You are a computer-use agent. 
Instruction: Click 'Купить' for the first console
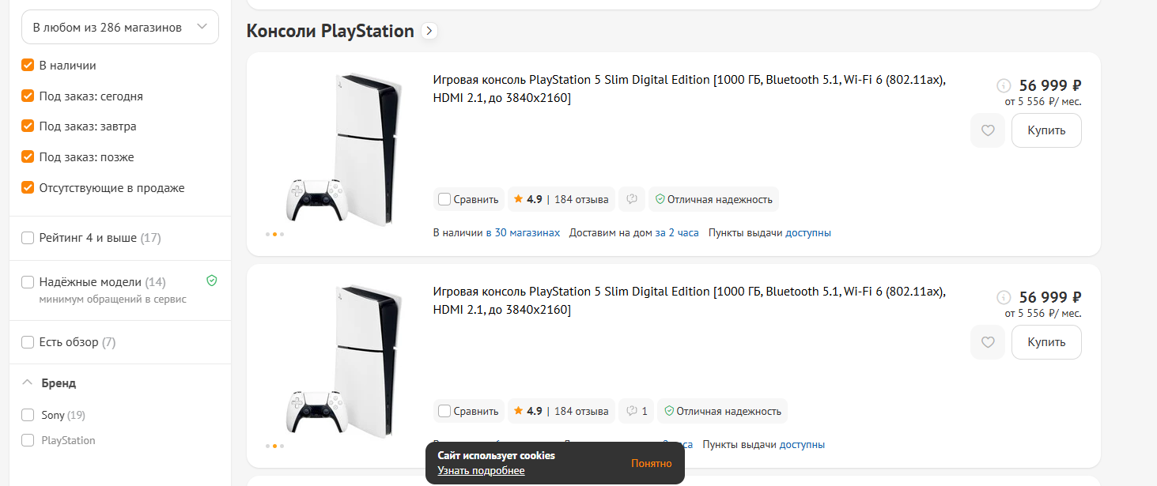click(1045, 130)
